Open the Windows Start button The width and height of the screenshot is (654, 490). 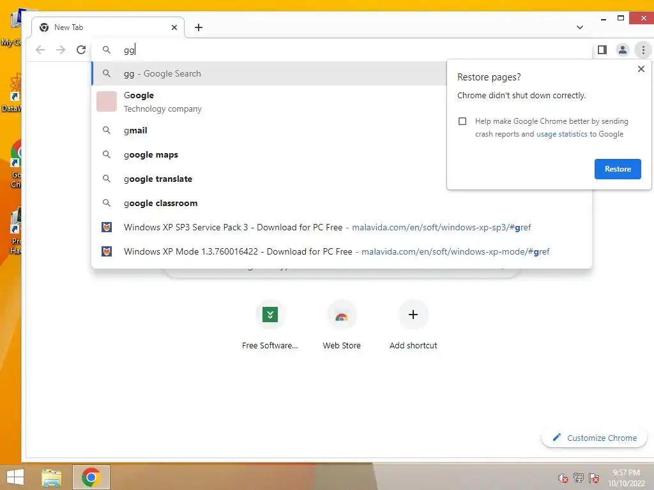(15, 477)
